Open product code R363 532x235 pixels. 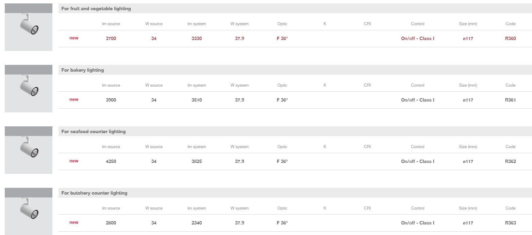click(510, 223)
